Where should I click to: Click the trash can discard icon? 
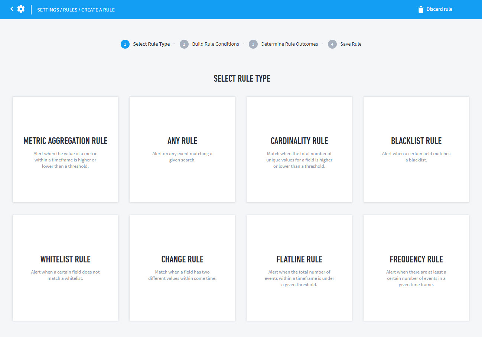click(421, 9)
